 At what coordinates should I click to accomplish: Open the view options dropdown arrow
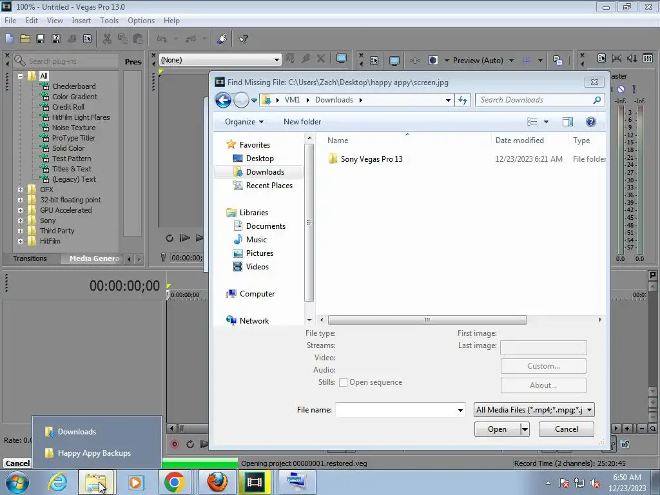click(x=546, y=122)
